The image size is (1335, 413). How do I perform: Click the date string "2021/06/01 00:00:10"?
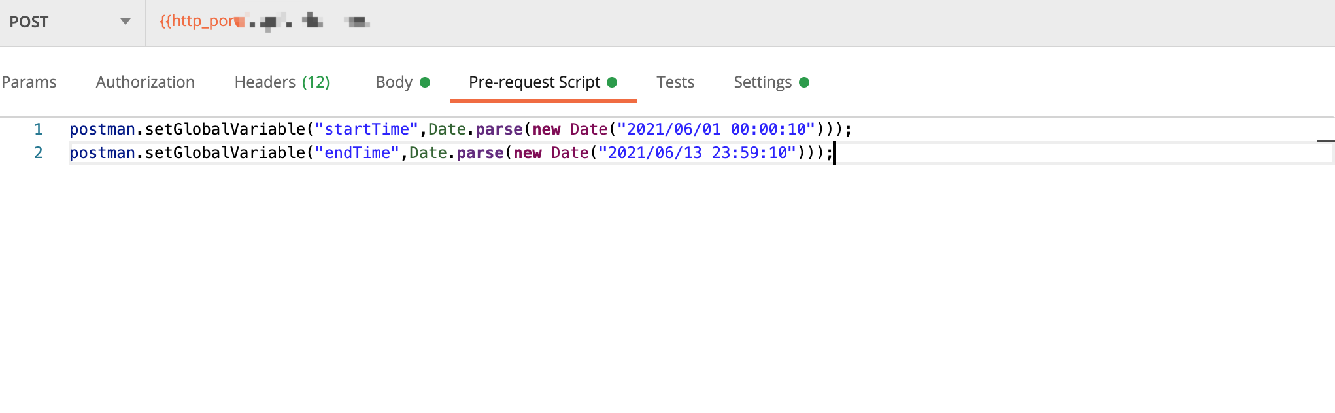(x=716, y=129)
